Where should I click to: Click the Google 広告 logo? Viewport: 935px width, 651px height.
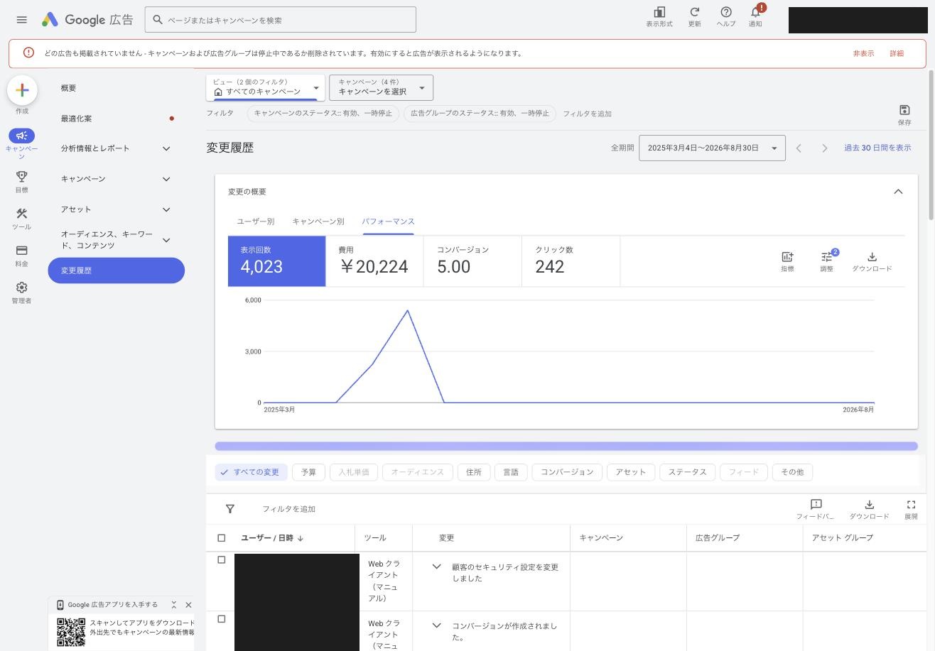87,20
